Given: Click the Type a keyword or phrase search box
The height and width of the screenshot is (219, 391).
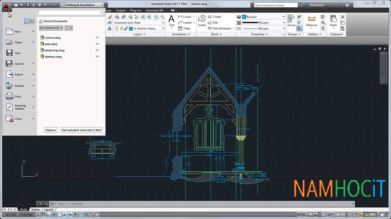Looking at the screenshot, I should coord(275,5).
